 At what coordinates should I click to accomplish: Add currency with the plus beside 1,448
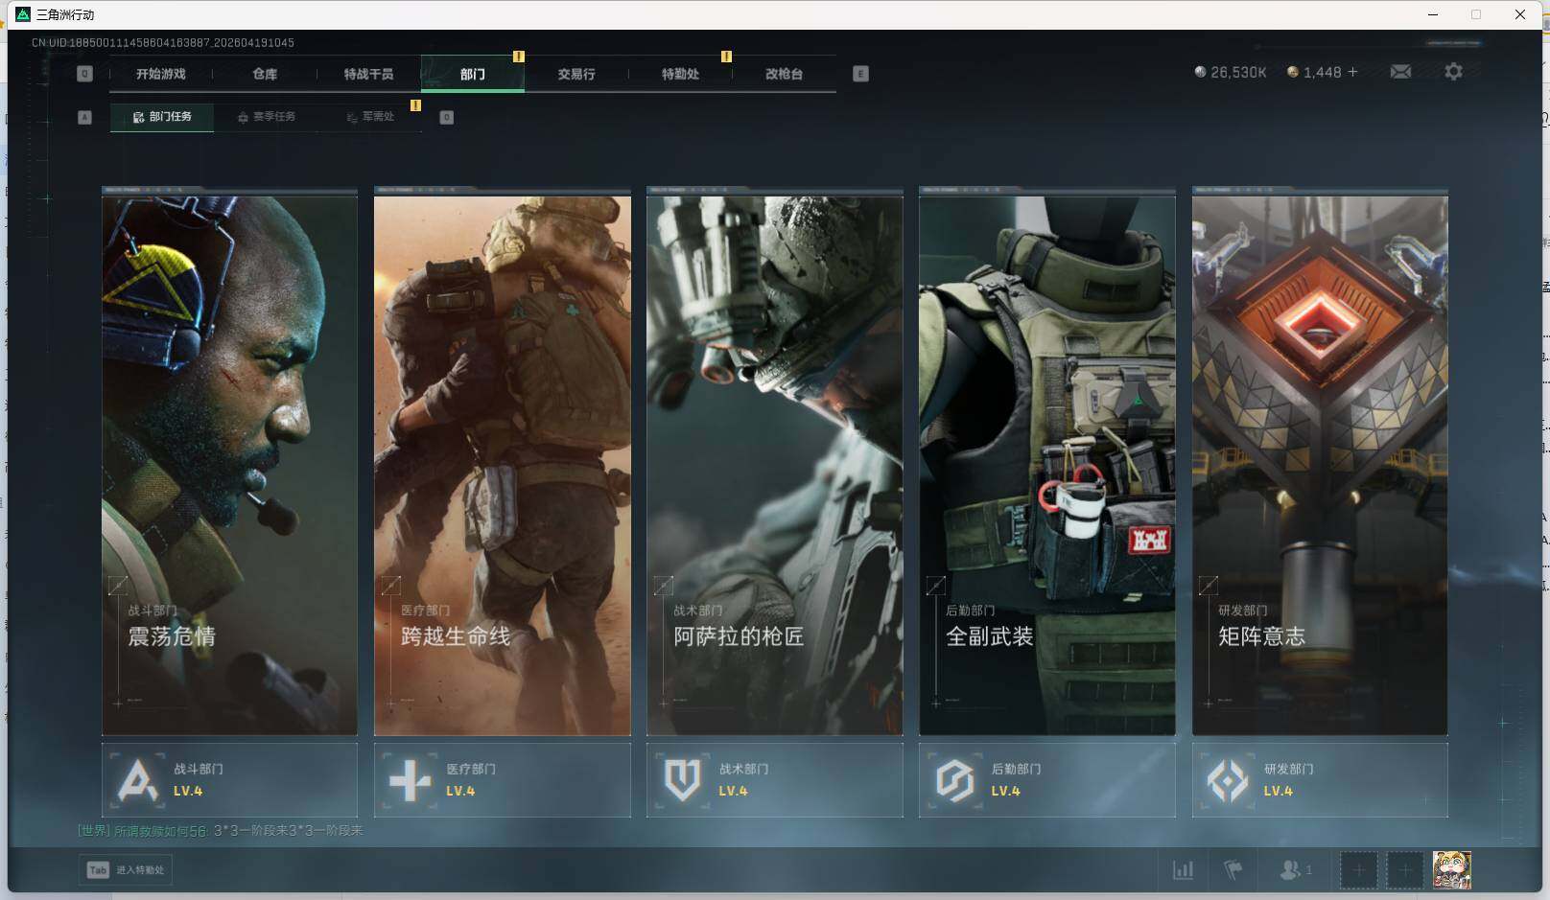[1352, 72]
